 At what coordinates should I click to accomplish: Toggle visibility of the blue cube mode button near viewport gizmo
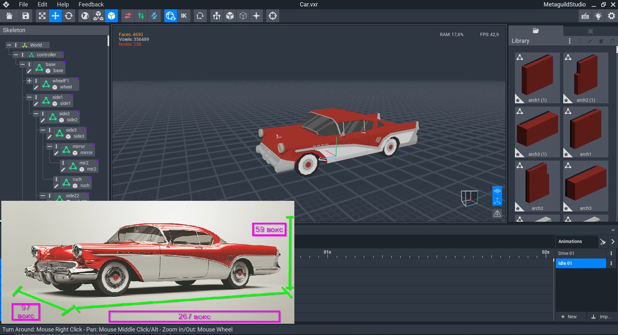click(496, 190)
